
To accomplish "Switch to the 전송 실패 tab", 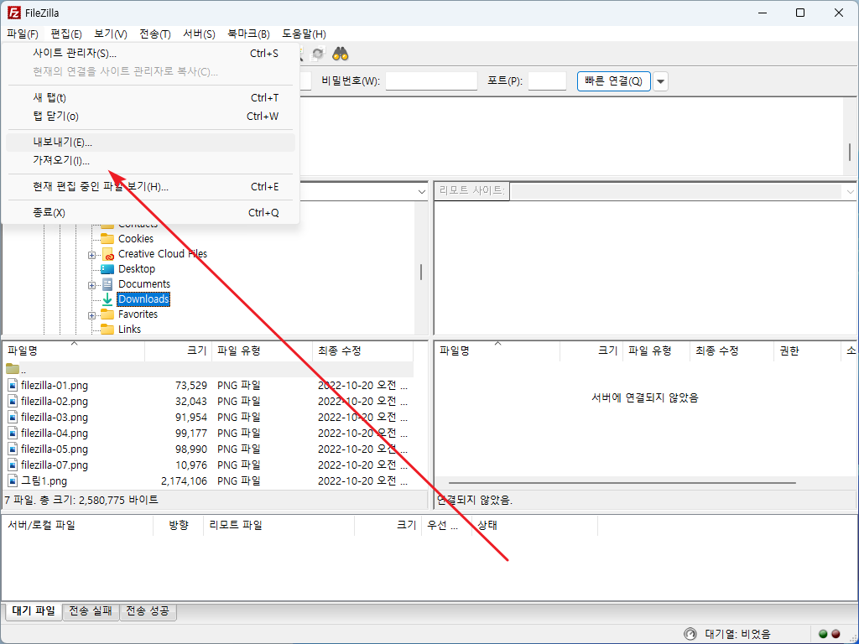I will tap(91, 611).
